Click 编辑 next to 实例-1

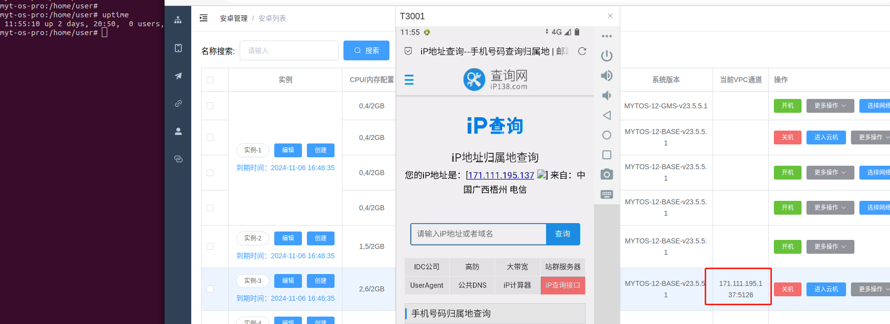288,150
